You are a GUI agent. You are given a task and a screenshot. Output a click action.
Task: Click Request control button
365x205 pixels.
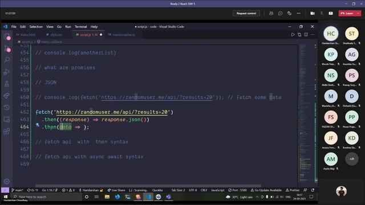pos(246,14)
